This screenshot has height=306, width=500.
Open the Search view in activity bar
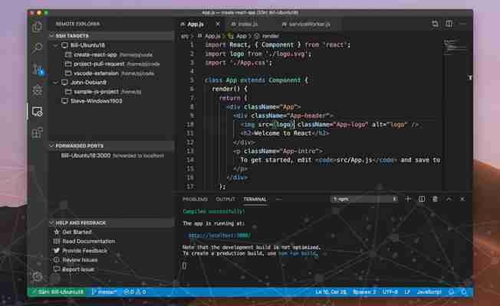(x=37, y=48)
